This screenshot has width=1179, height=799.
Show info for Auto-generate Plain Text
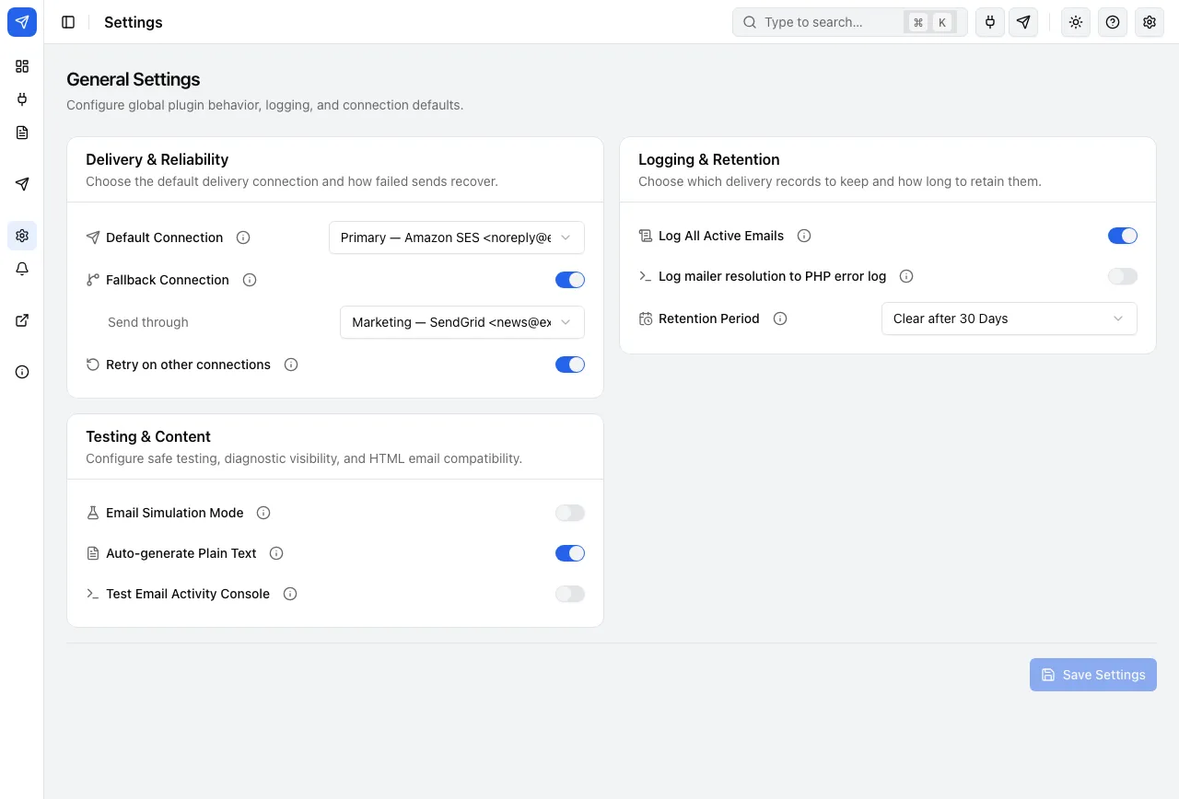pyautogui.click(x=276, y=553)
